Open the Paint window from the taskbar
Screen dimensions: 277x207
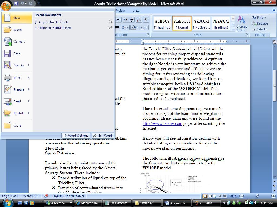[x=206, y=203]
